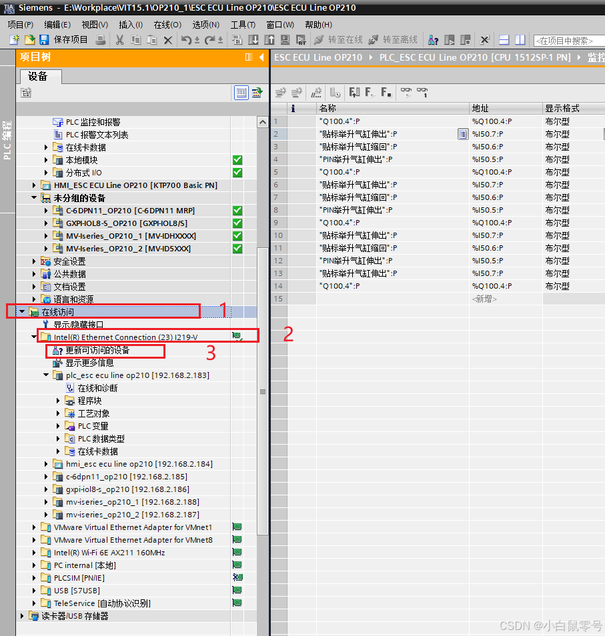
Task: Click the open project folder icon
Action: 29,39
